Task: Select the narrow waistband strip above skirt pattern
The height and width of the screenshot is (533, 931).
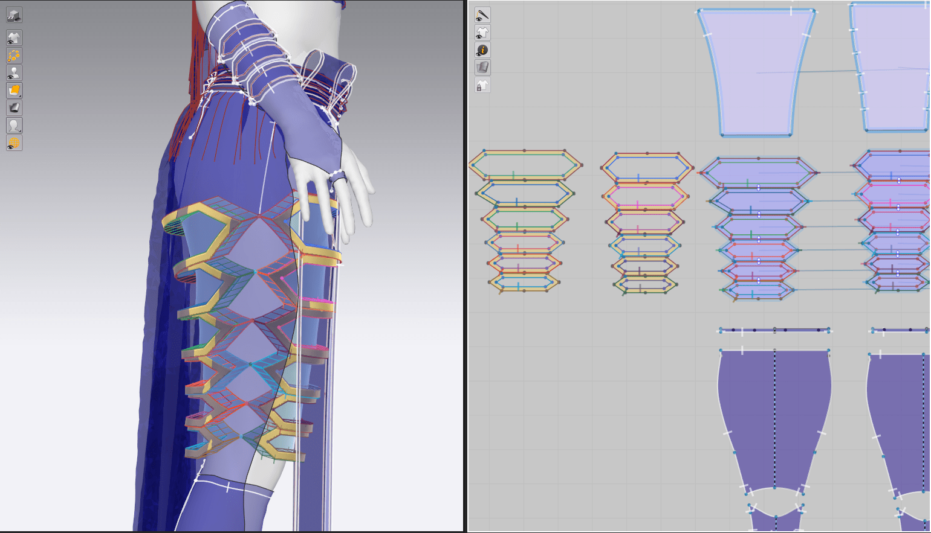Action: [x=774, y=330]
